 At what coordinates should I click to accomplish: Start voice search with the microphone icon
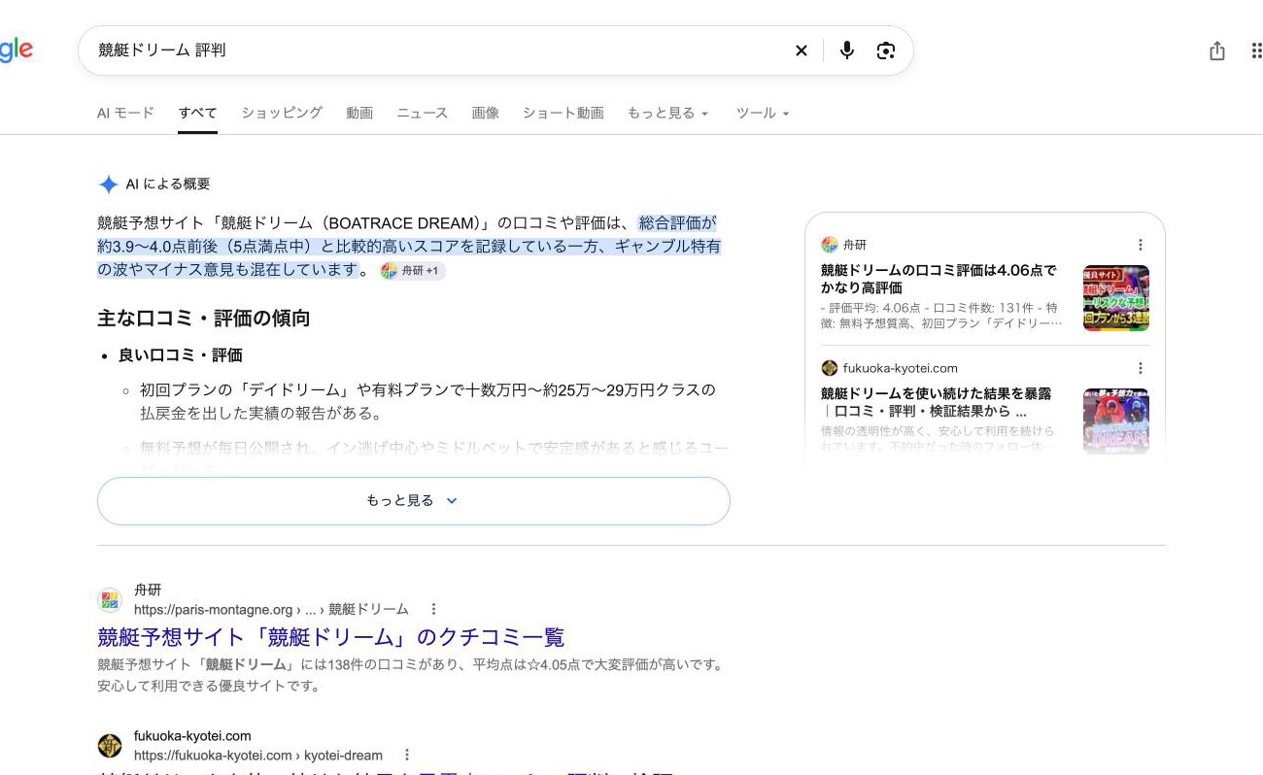point(847,51)
